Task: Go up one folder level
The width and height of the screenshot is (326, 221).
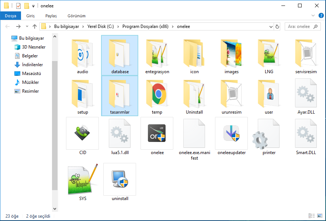Action: (x=35, y=26)
